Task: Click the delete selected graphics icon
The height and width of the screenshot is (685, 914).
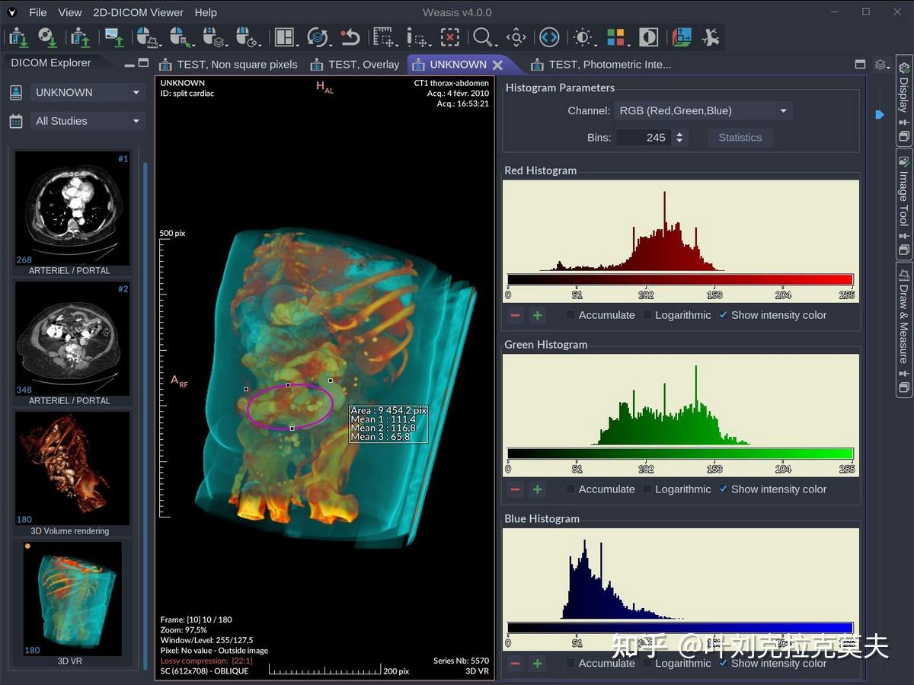Action: [x=450, y=37]
